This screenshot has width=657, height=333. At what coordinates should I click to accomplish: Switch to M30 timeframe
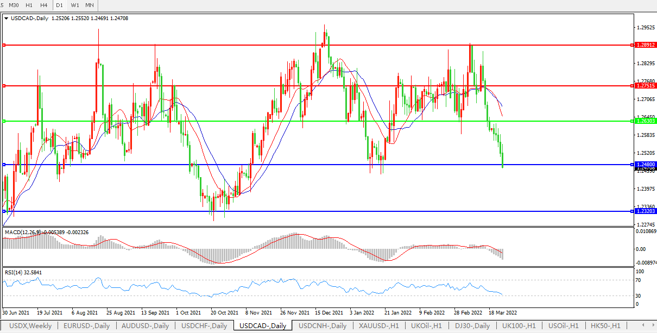tap(14, 5)
